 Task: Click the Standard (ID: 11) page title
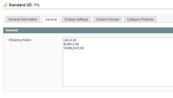(24, 5)
